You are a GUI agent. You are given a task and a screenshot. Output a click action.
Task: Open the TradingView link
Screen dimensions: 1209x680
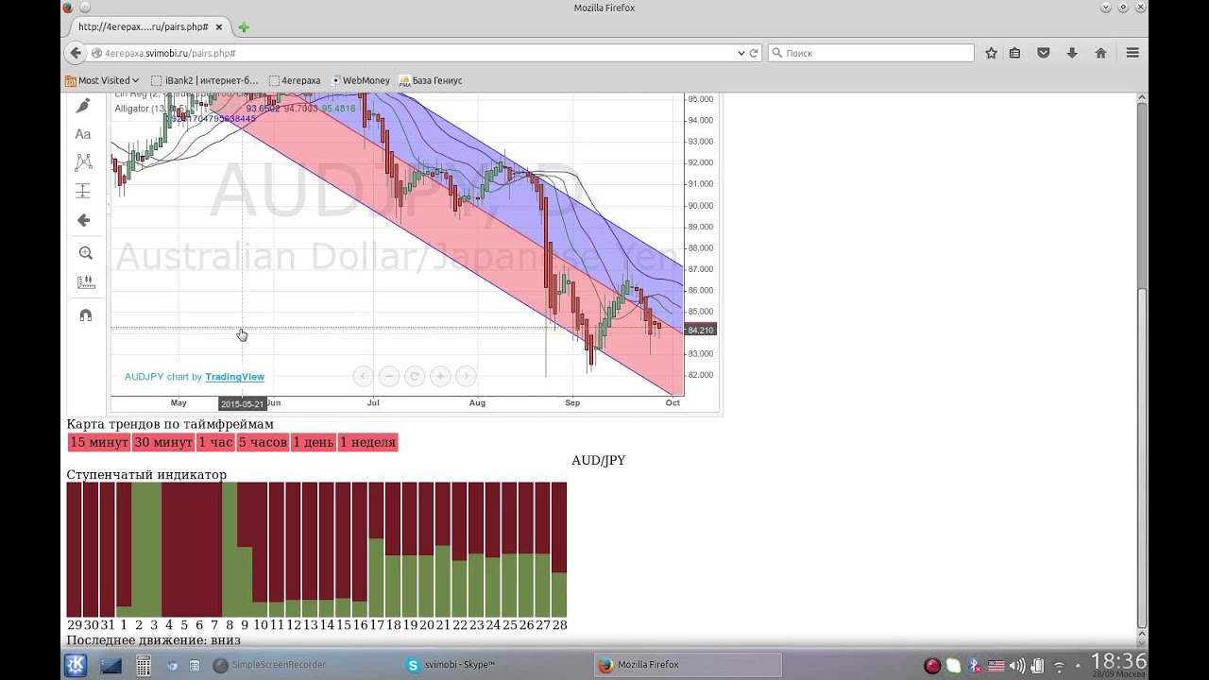pyautogui.click(x=235, y=377)
